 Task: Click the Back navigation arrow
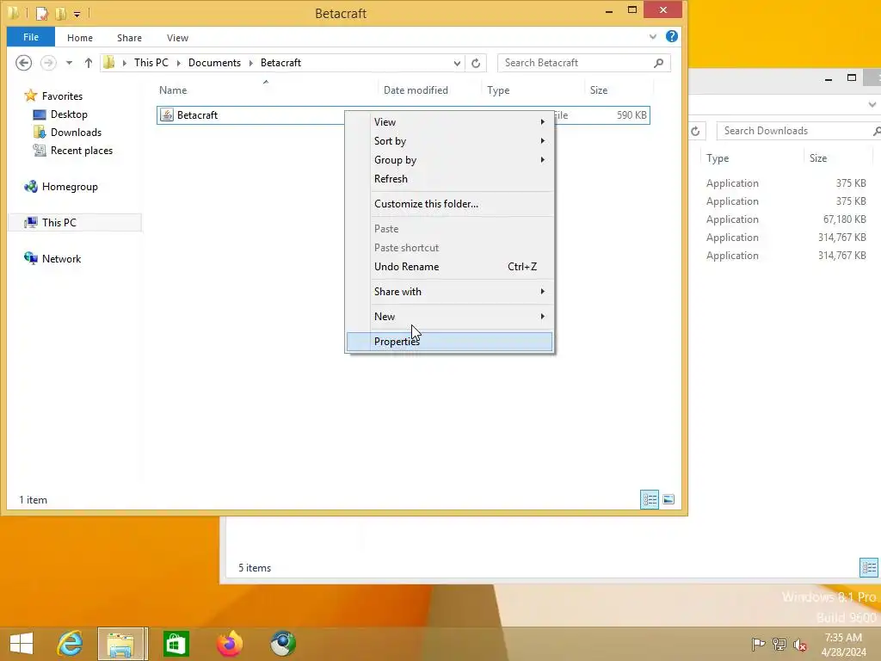(23, 62)
